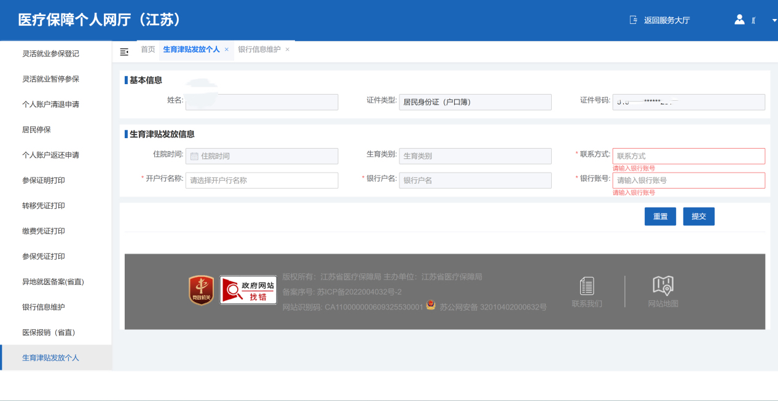This screenshot has width=778, height=401.
Task: Open the 网站地图 map icon
Action: (x=663, y=286)
